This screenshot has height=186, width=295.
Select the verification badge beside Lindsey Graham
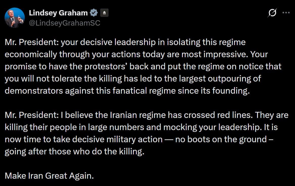tap(94, 12)
